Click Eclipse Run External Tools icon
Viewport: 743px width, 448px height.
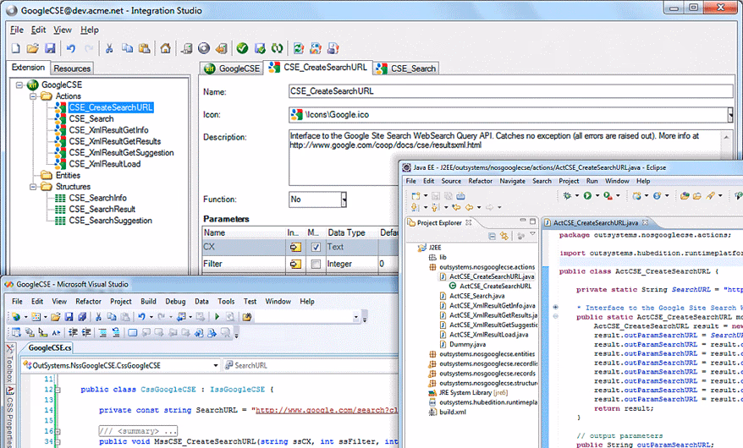[608, 195]
